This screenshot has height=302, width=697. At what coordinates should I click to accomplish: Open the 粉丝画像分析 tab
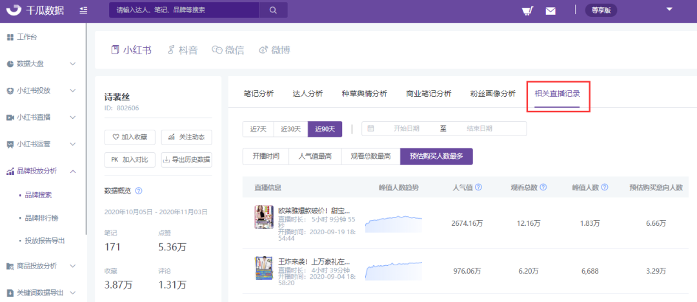tap(493, 94)
